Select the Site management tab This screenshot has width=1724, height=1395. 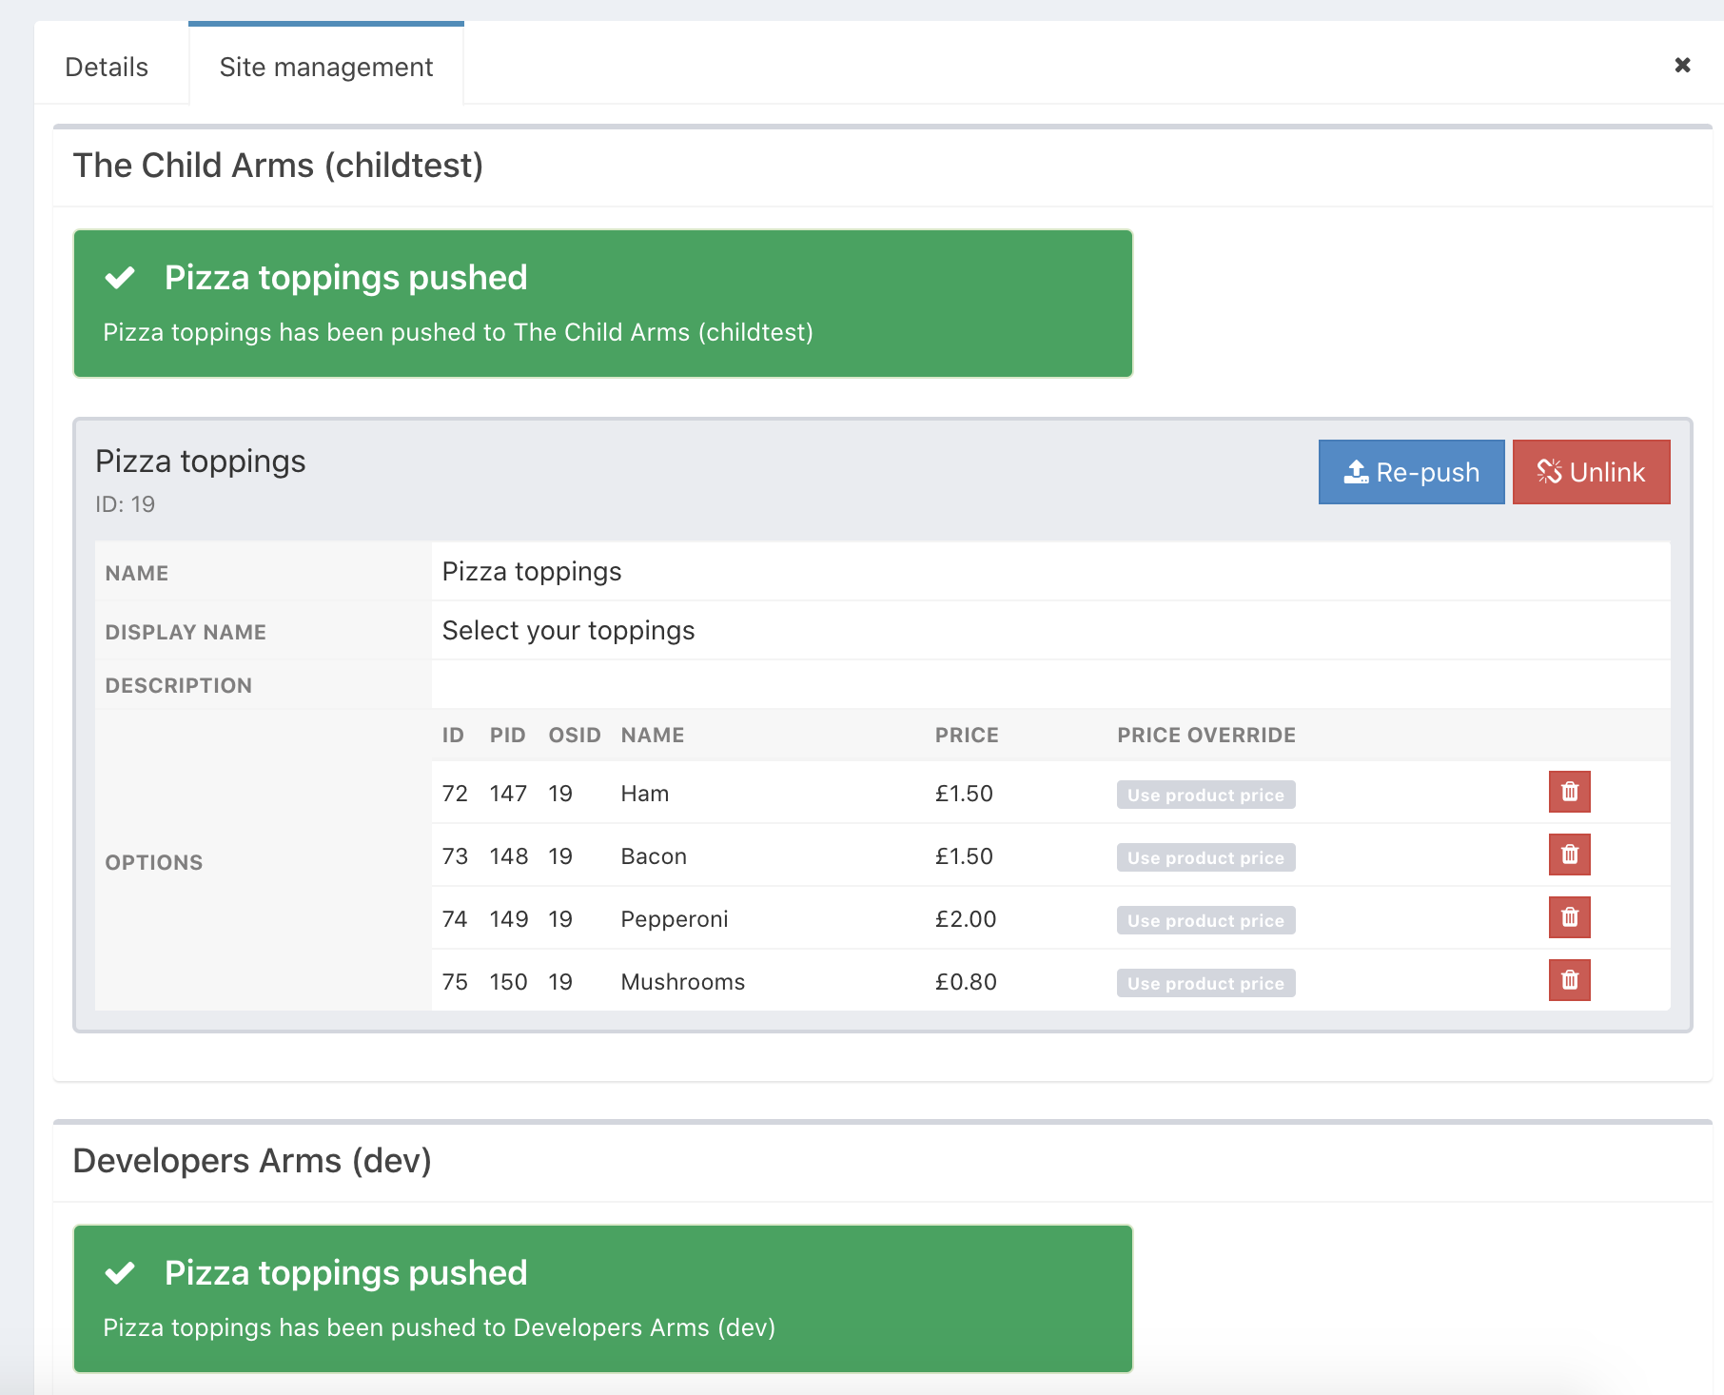click(x=325, y=67)
